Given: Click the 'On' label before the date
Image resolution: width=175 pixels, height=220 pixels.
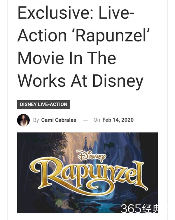Looking at the screenshot, I should [97, 120].
